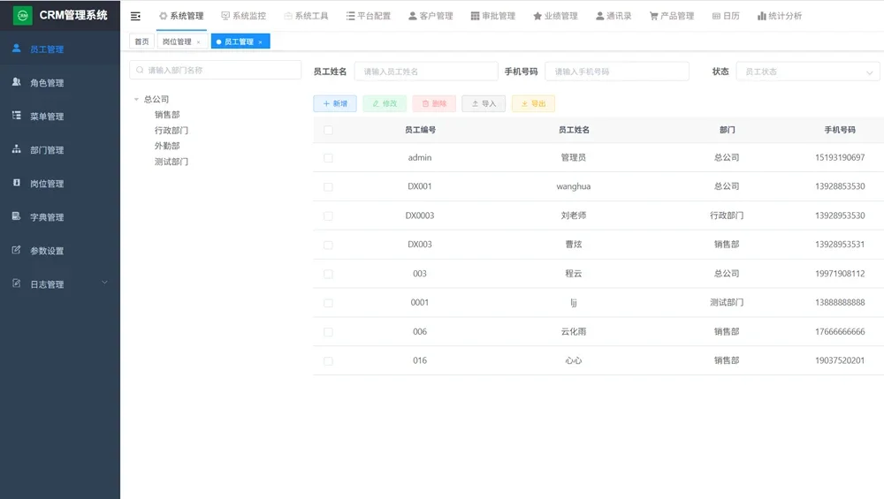
Task: Click the 导出 export button
Action: 533,103
